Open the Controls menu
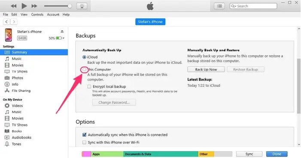The width and height of the screenshot is (301, 158). click(x=37, y=15)
